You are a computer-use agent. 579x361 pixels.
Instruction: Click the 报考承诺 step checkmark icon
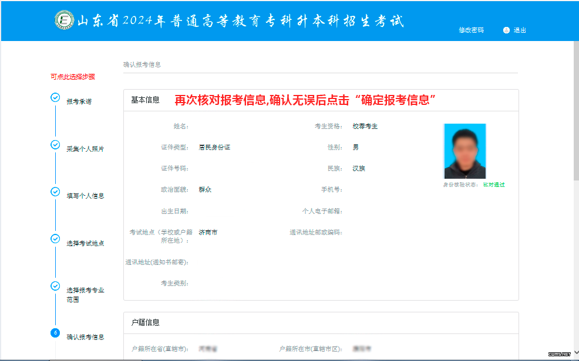55,98
